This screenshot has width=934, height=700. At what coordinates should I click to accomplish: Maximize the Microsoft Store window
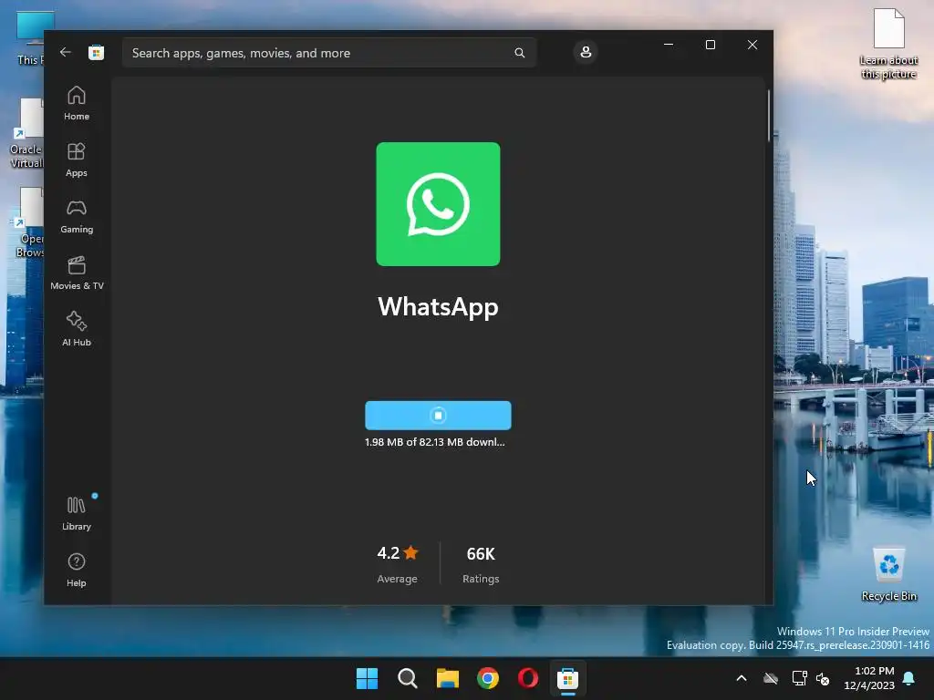coord(710,45)
